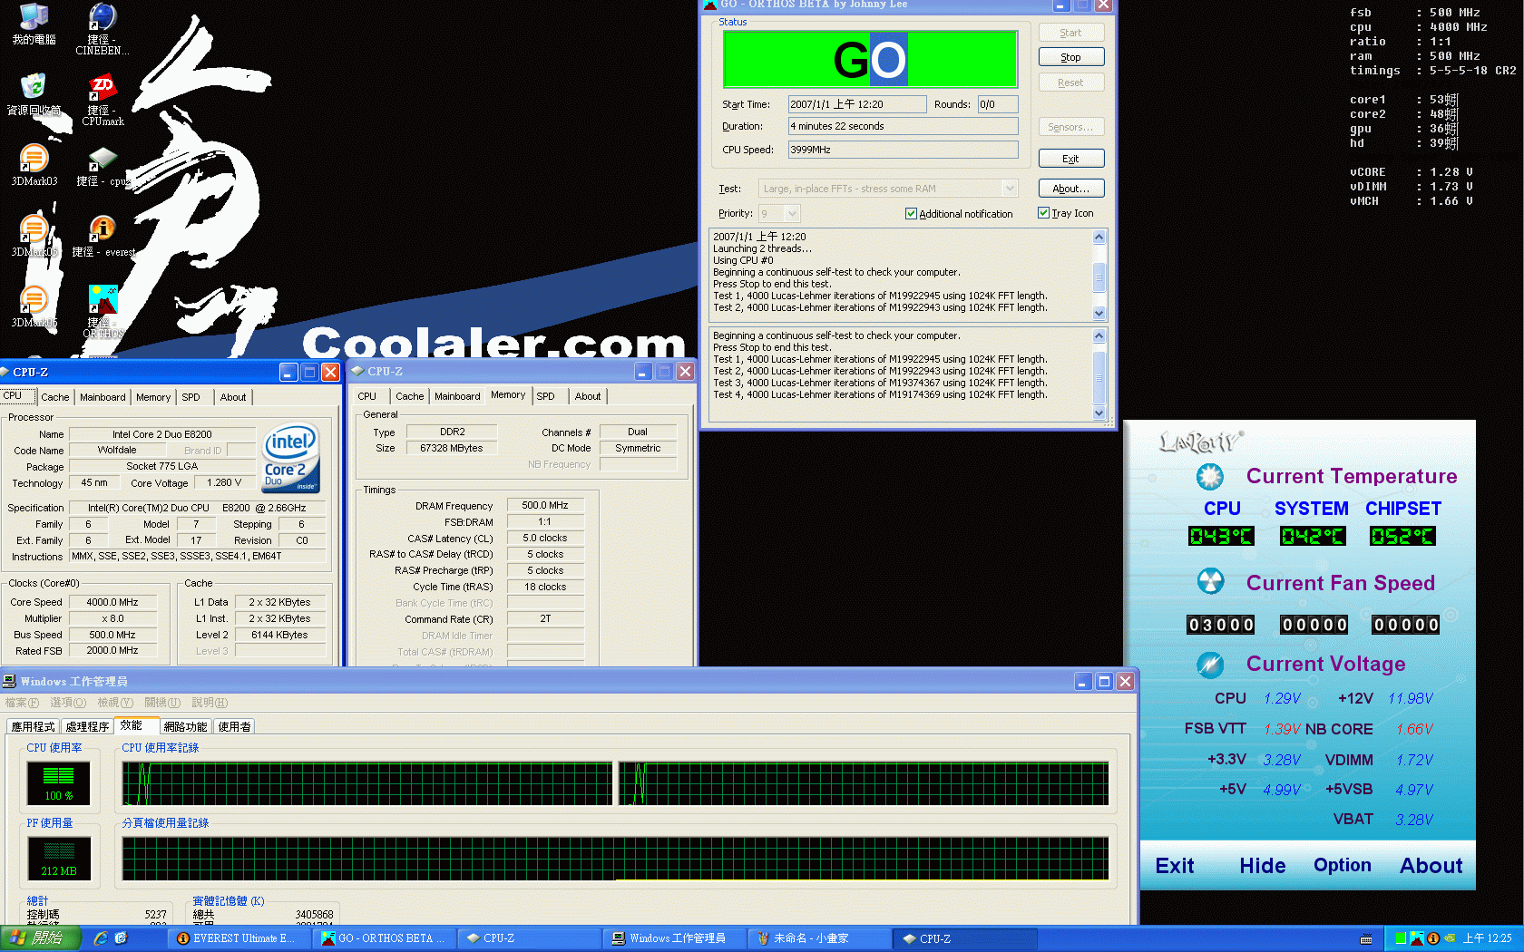
Task: Click Internet Explorer quick launch icon
Action: point(101,938)
